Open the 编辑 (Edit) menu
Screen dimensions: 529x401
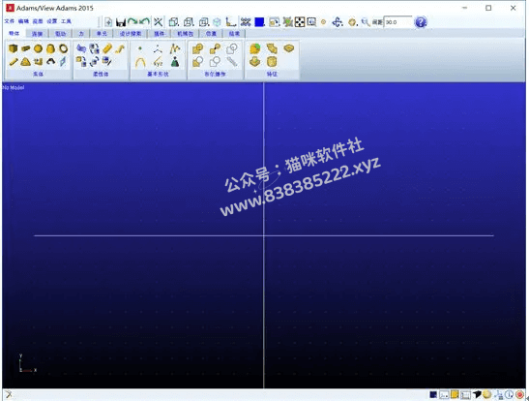[23, 21]
